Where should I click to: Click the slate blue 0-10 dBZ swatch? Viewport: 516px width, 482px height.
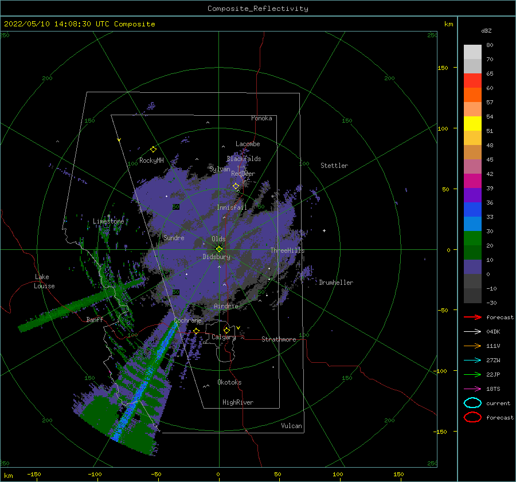(472, 267)
